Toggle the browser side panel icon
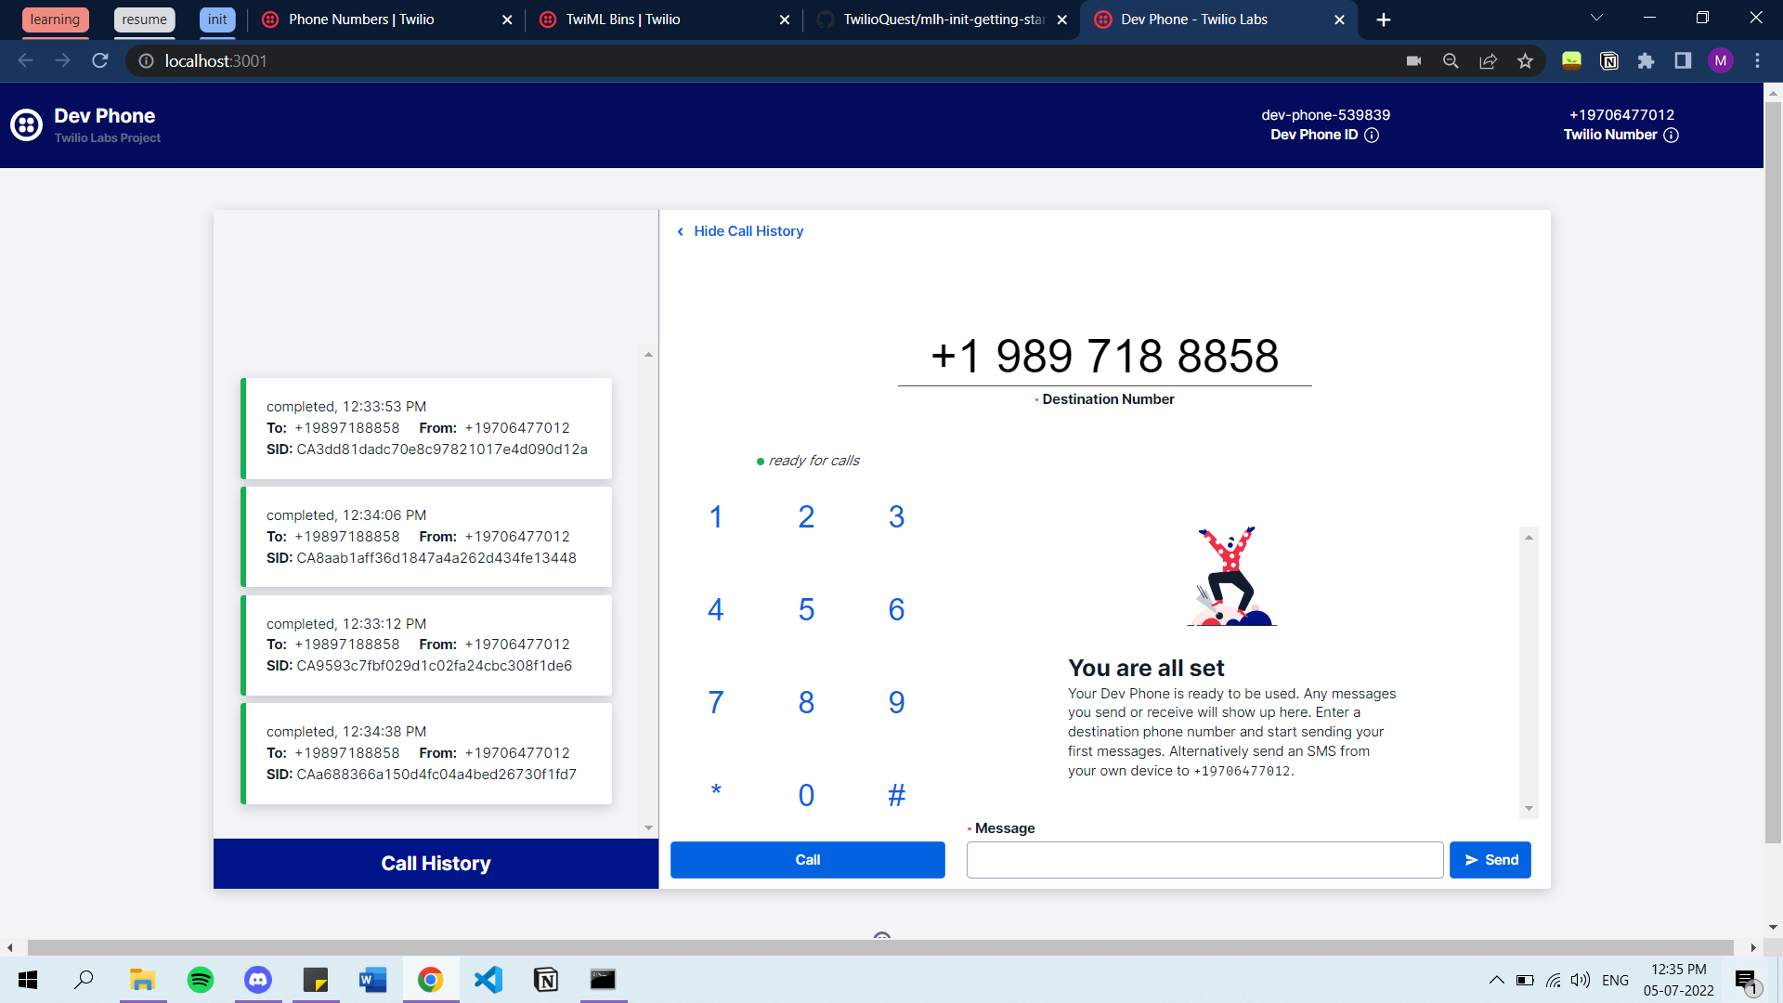Viewport: 1783px width, 1003px height. [1683, 61]
